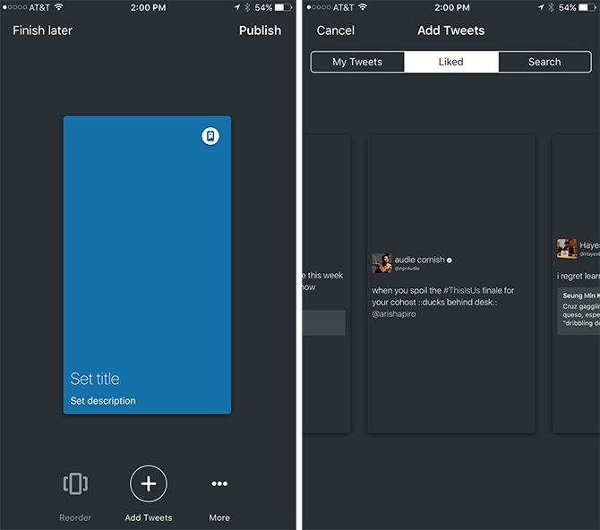Select audie cornish's ThisIsUs tweet card
The height and width of the screenshot is (530, 600).
pyautogui.click(x=451, y=358)
